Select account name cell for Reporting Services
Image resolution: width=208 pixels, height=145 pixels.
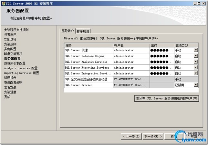click(x=131, y=68)
